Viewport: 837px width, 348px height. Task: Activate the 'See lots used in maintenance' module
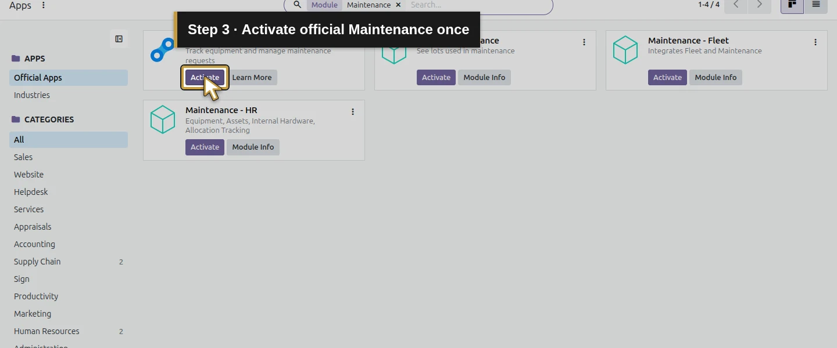click(436, 78)
